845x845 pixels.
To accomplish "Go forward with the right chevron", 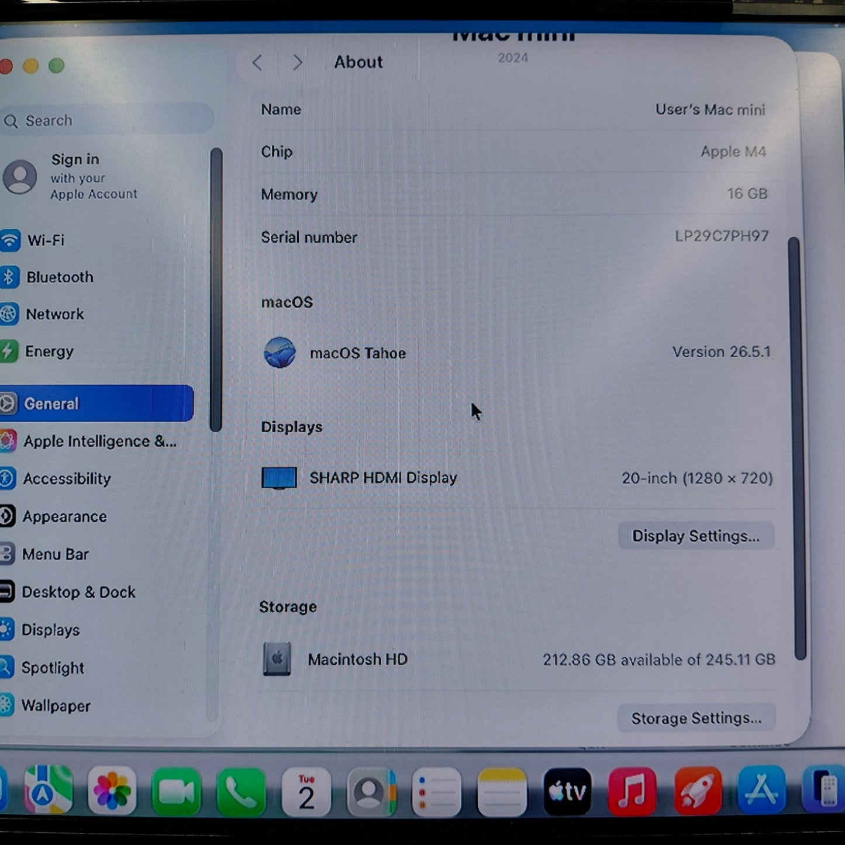I will 298,63.
